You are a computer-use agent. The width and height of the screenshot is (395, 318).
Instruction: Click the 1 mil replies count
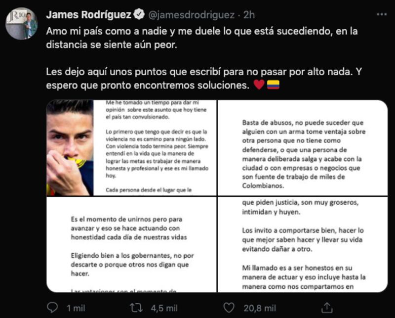click(76, 308)
